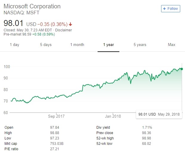Click the Microsoft Corporation title
Screen dimensions: 185x155
[32, 6]
